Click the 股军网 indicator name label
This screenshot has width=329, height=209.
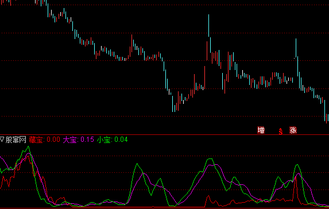tap(16, 140)
